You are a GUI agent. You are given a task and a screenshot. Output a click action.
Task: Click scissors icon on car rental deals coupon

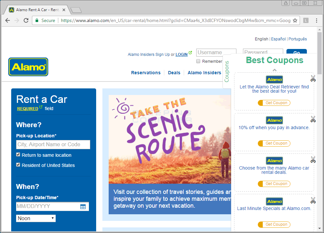313,159
